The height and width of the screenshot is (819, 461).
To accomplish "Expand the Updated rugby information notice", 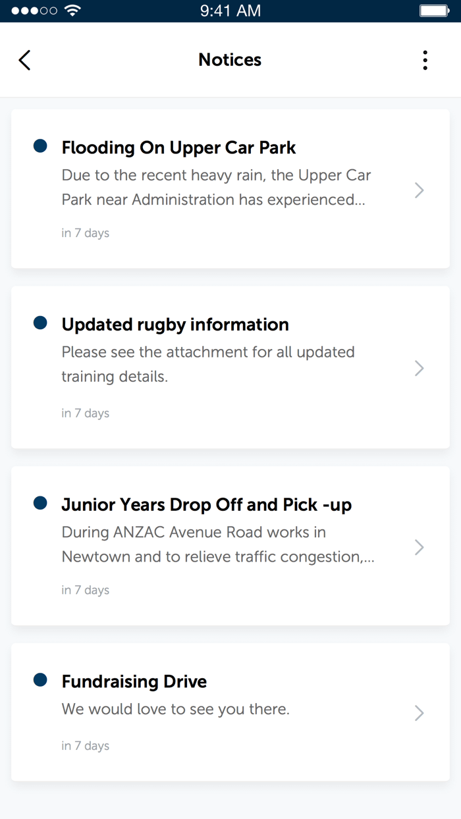I will point(230,367).
